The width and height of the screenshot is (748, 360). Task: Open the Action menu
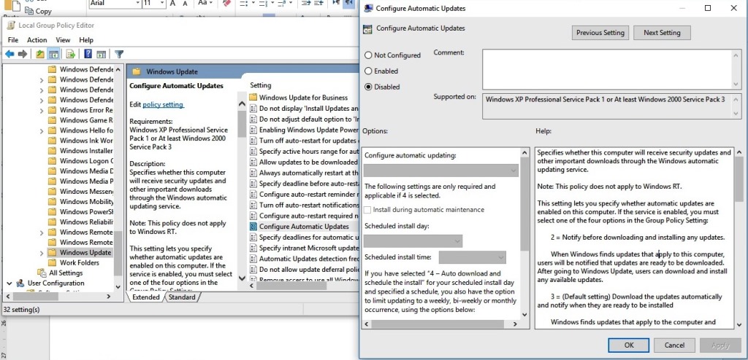click(37, 40)
